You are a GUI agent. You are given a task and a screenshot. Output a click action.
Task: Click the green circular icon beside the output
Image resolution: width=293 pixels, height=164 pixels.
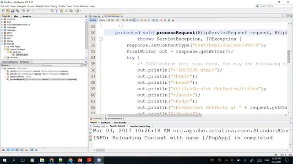coord(91,140)
